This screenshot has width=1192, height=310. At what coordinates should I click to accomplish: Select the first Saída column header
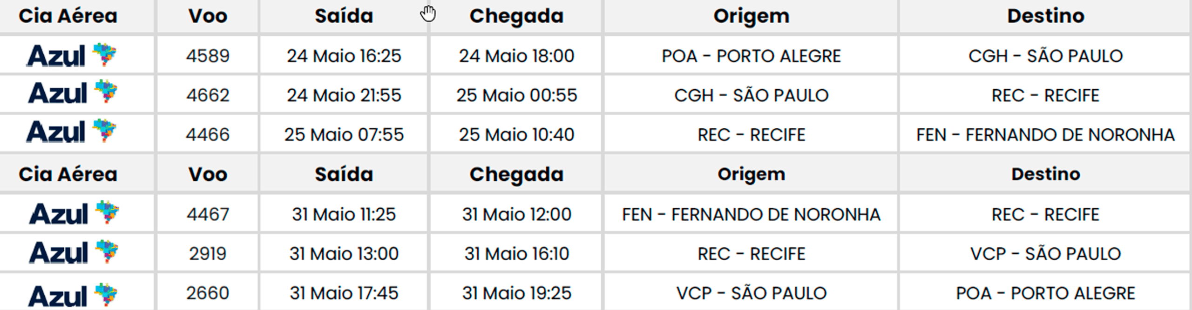click(344, 16)
